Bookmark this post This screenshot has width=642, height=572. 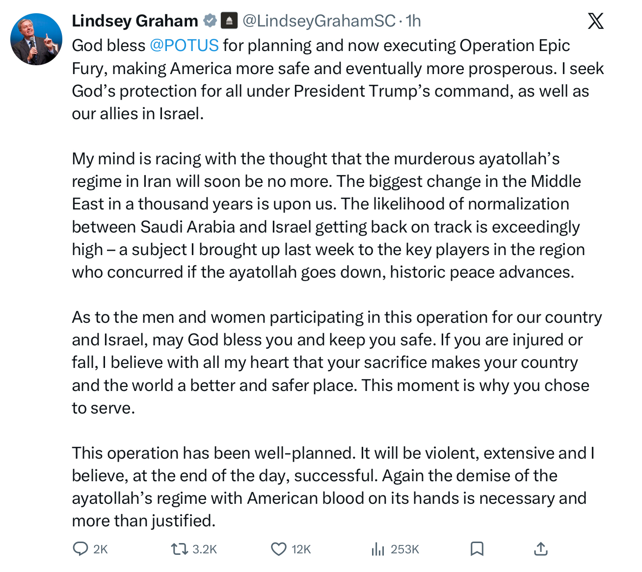click(477, 548)
